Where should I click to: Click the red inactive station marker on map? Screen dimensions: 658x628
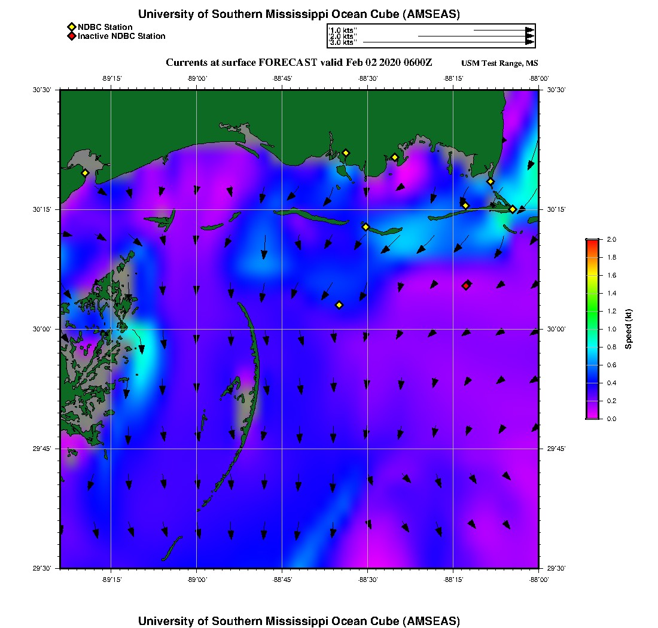[x=467, y=285]
